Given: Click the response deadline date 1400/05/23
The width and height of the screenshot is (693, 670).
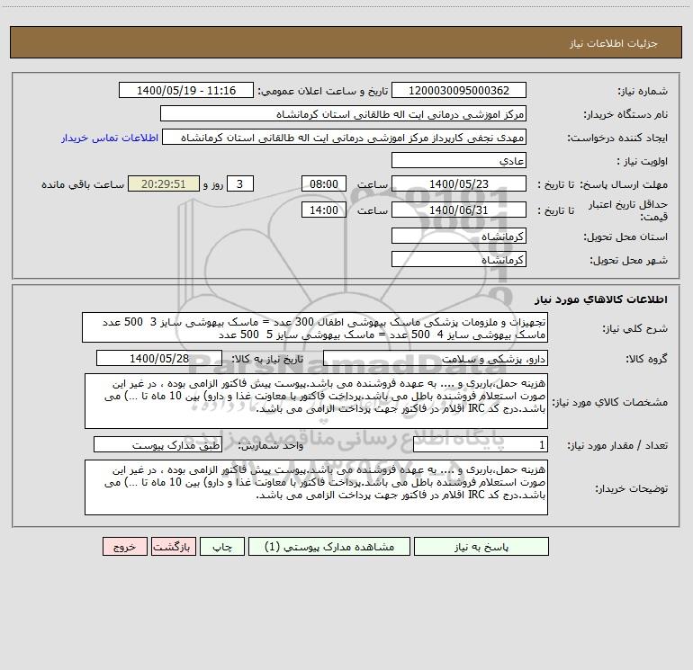Looking at the screenshot, I should coord(459,183).
